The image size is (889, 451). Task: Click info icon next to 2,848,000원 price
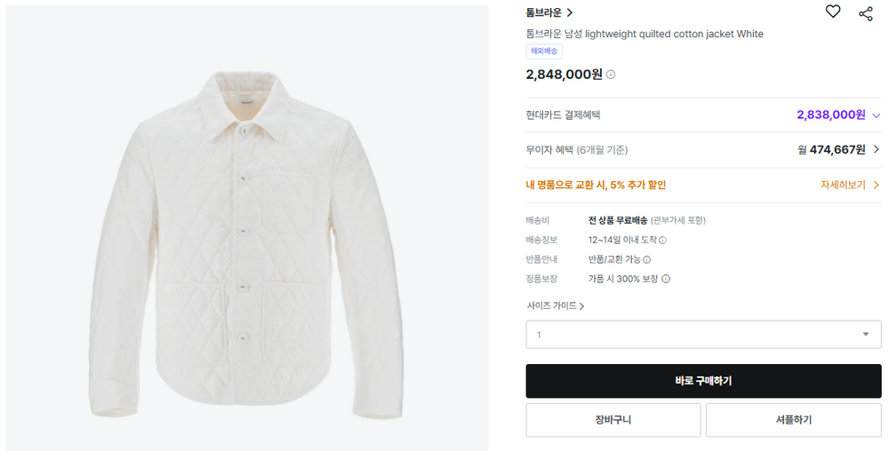tap(611, 75)
